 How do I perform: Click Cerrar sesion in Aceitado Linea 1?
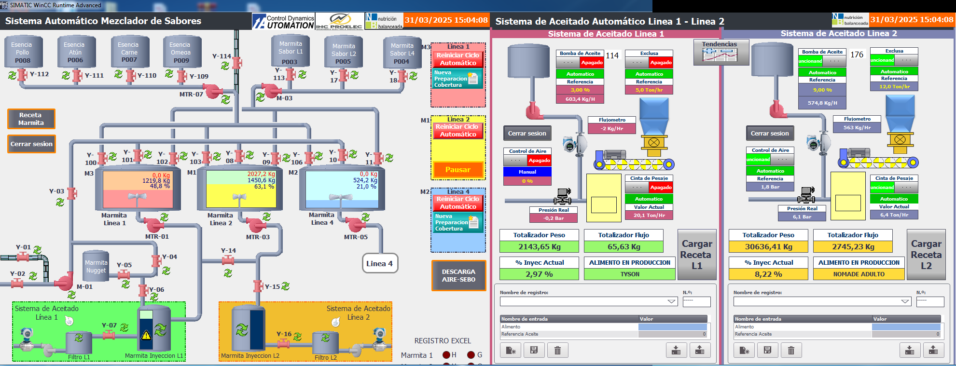[527, 134]
